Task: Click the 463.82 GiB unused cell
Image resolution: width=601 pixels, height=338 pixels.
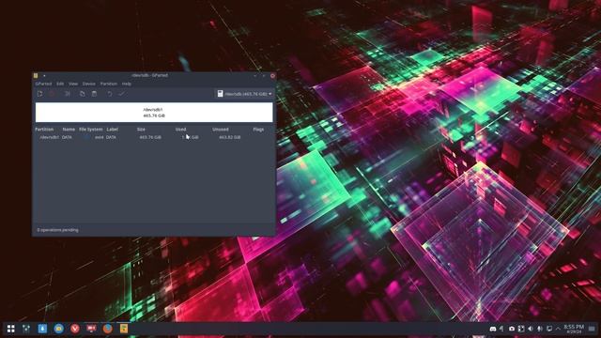Action: (229, 137)
